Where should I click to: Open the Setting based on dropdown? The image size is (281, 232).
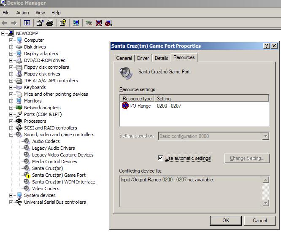(x=265, y=136)
